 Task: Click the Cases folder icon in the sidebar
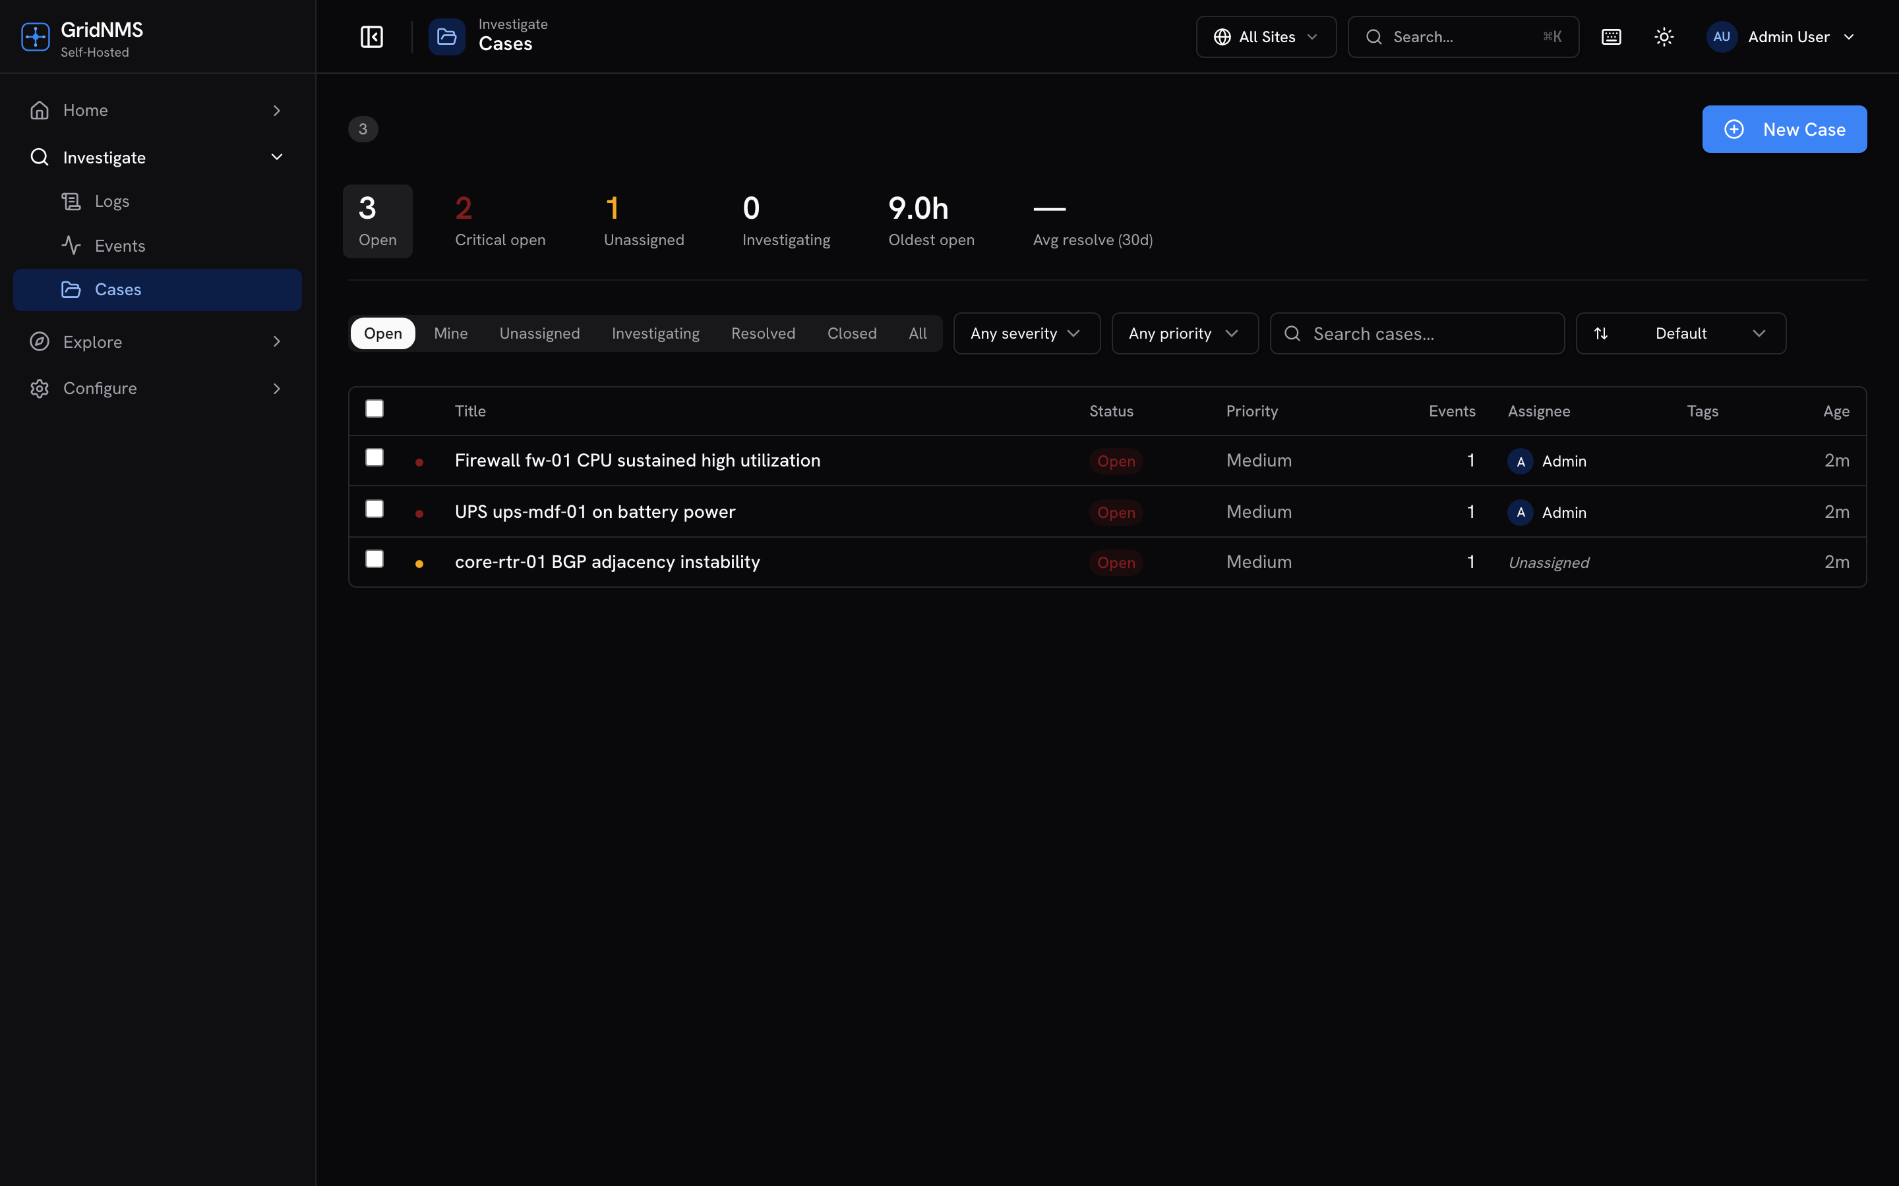coord(71,289)
